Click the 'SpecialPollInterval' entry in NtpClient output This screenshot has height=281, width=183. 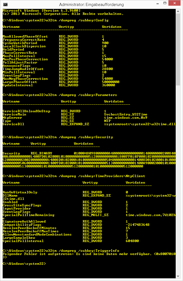(23, 241)
